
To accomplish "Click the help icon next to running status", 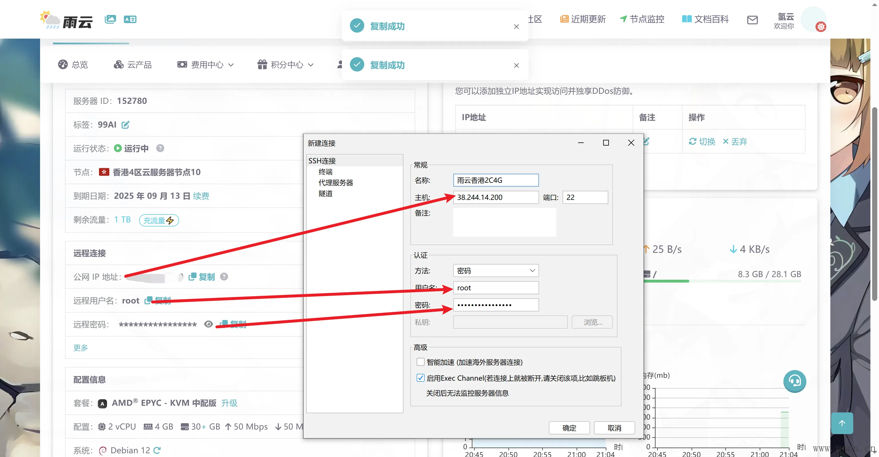I will point(160,148).
